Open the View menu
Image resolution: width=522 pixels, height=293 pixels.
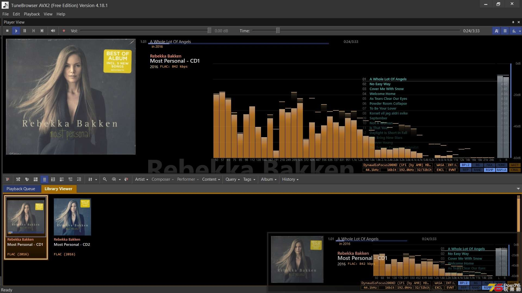[x=48, y=14]
